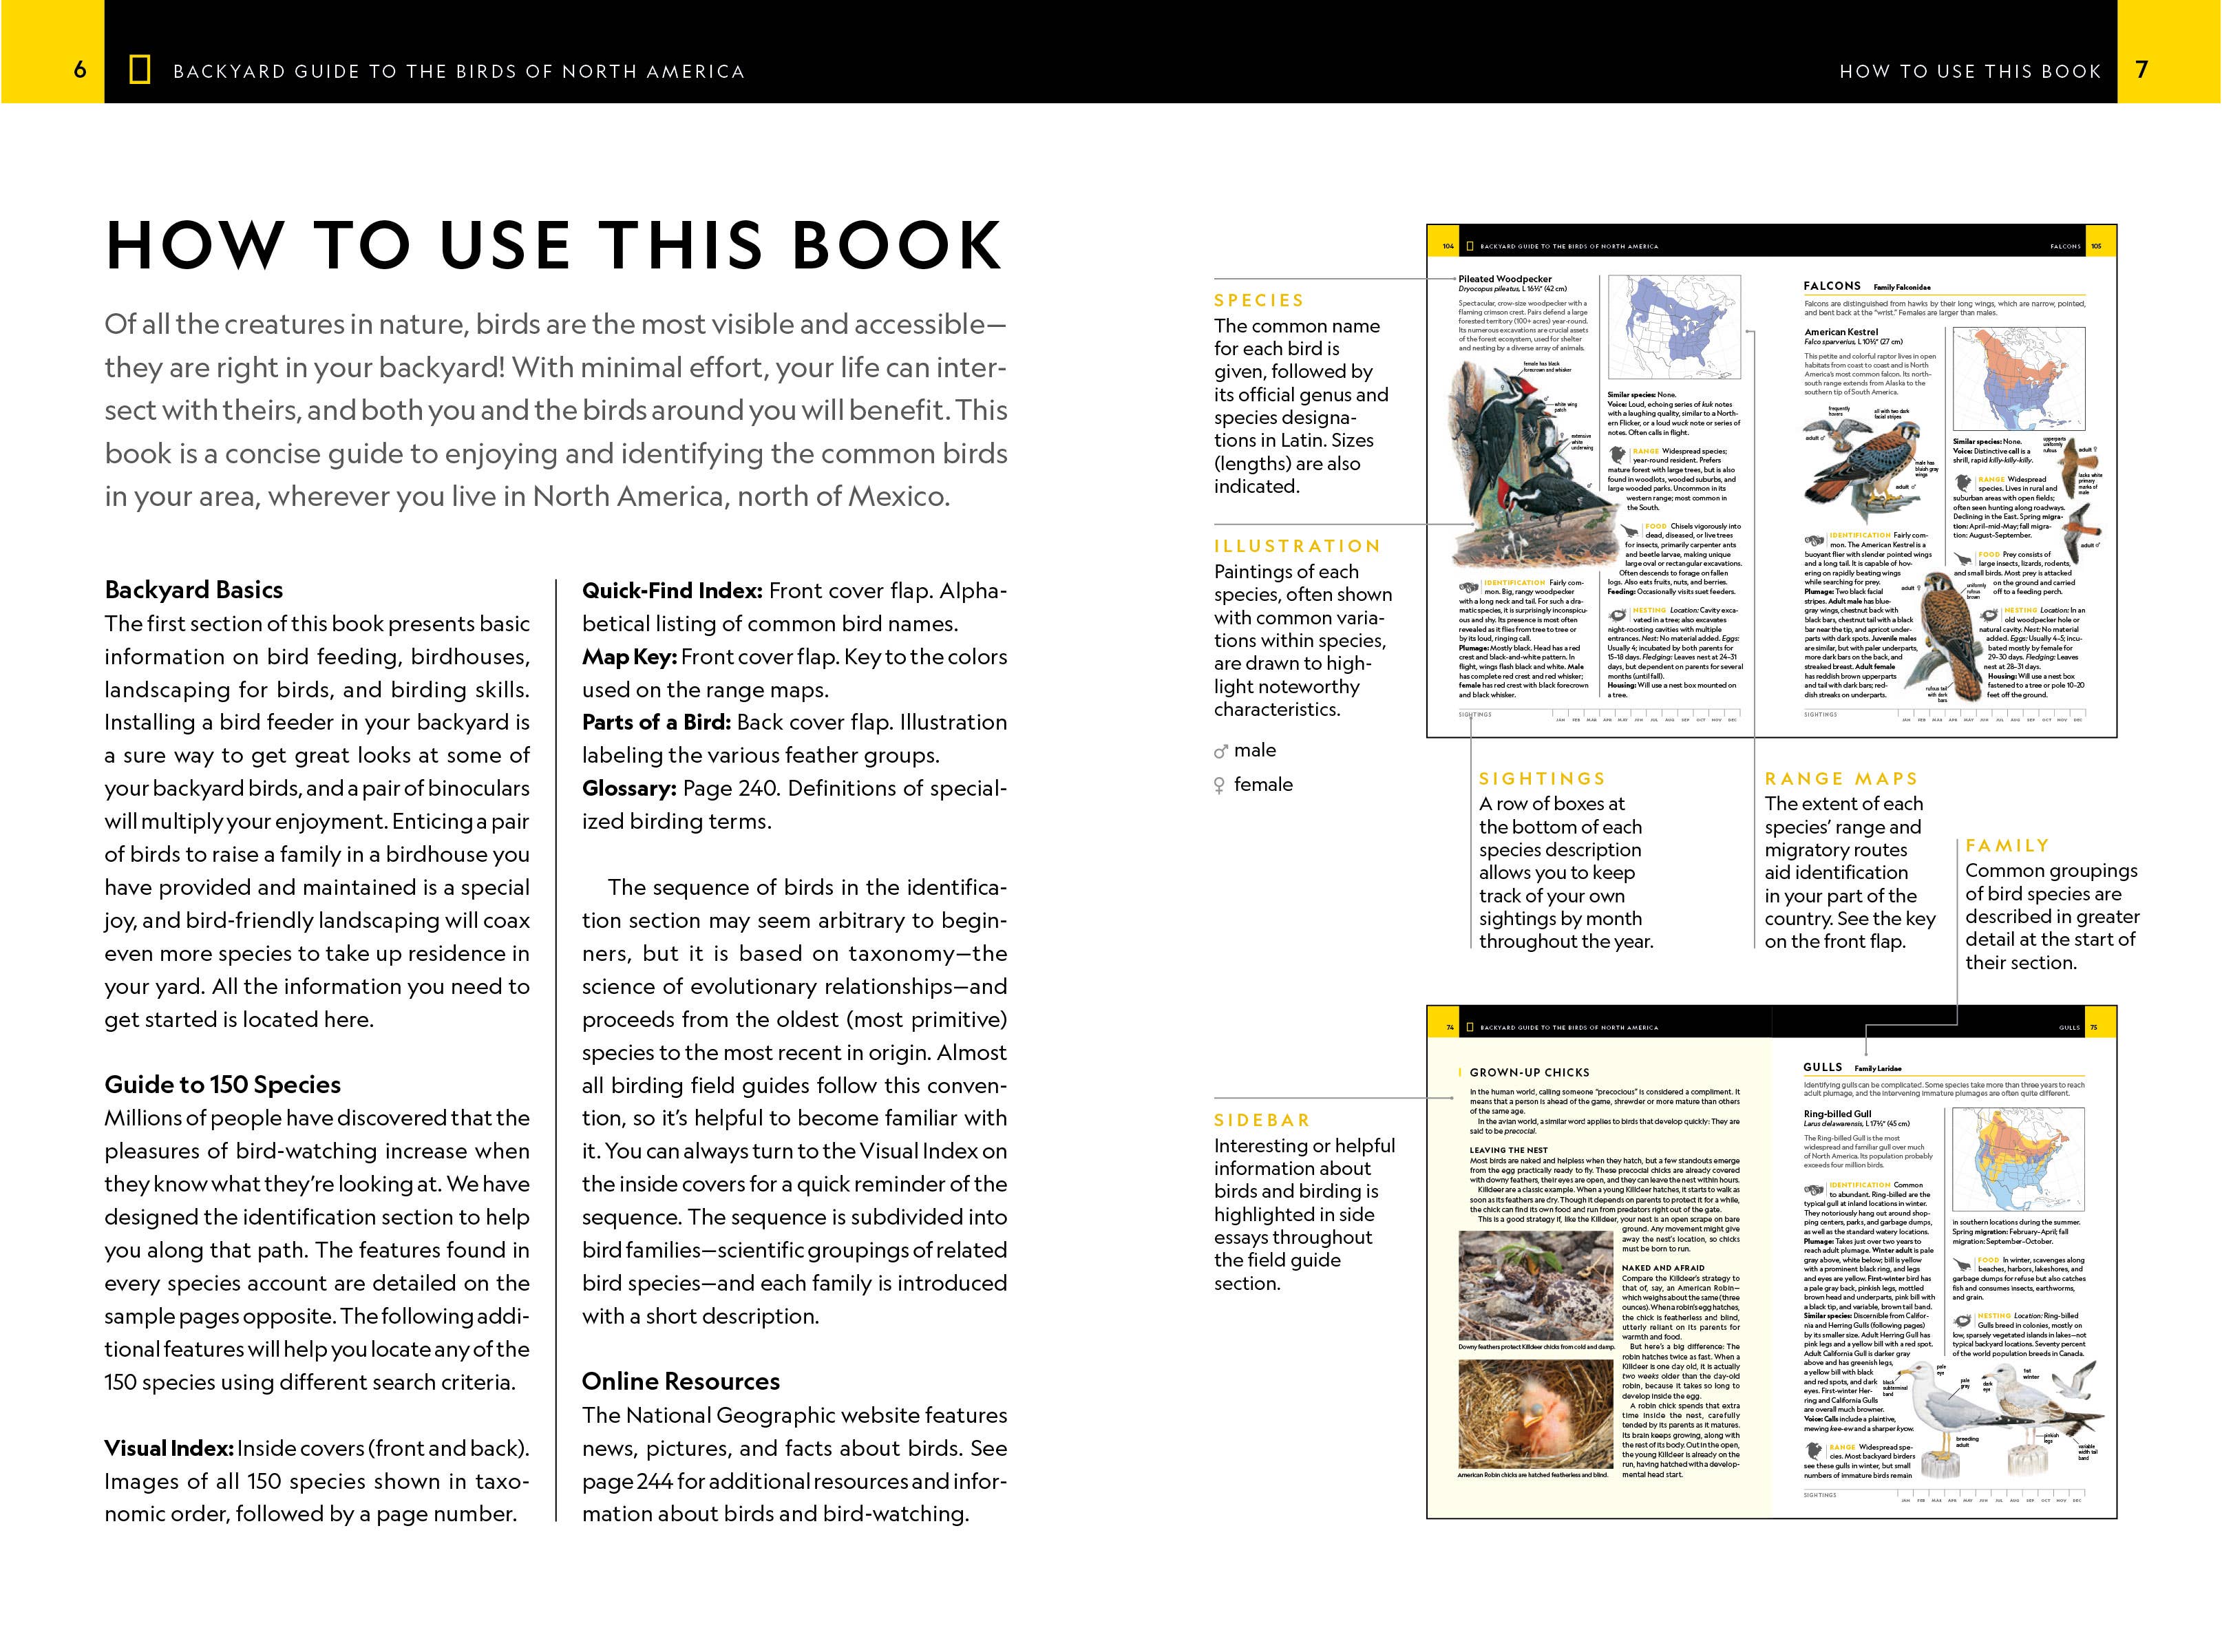Click the National Geographic yellow frame logo
This screenshot has height=1652, width=2222.
pyautogui.click(x=140, y=70)
